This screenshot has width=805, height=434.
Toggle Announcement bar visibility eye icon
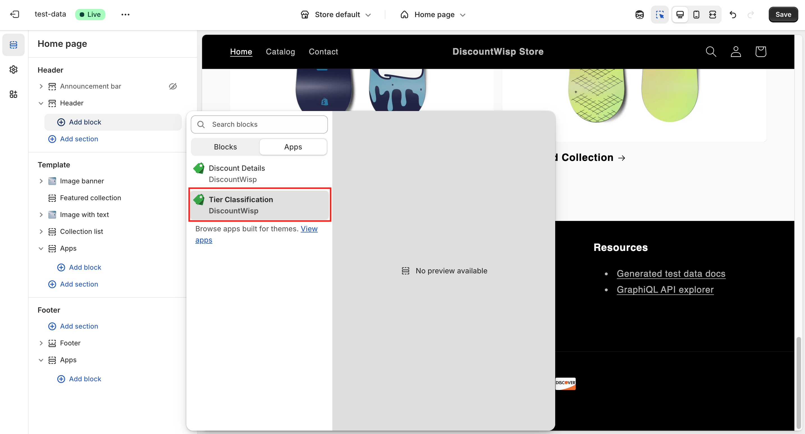coord(173,86)
